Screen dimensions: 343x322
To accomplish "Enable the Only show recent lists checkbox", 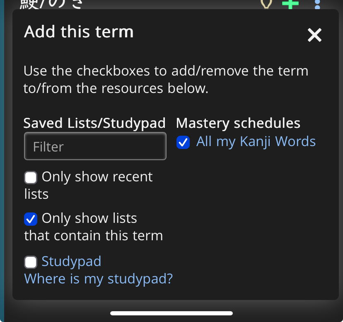I will [x=31, y=178].
